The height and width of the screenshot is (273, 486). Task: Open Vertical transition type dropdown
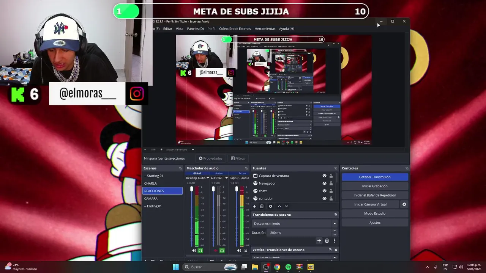coord(295,257)
